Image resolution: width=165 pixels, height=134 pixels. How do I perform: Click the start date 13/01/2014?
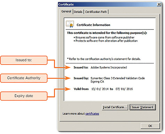[100, 89]
